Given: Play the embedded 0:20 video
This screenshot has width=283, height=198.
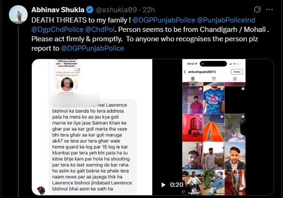Looking at the screenshot, I should tap(164, 185).
